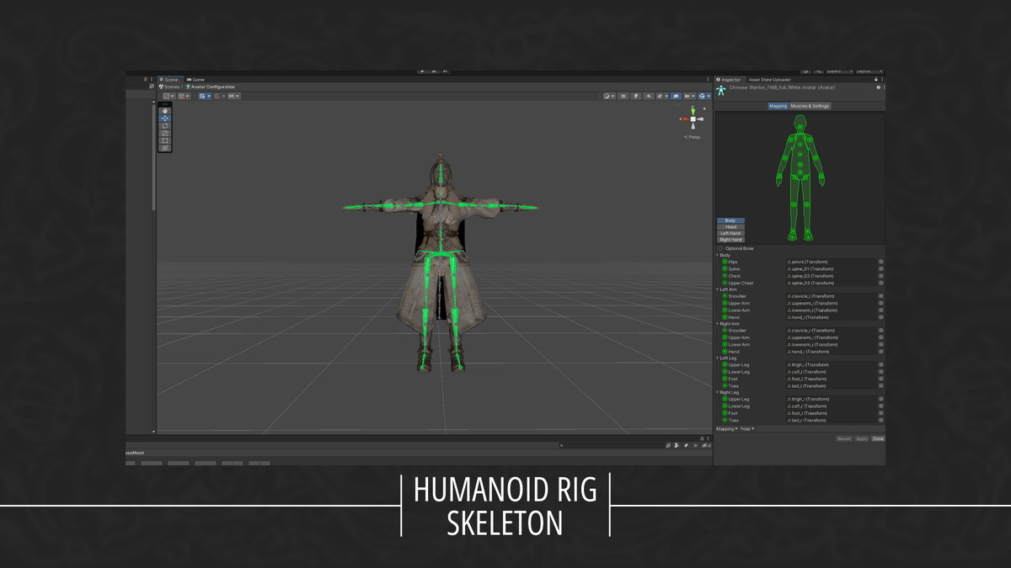Show the Left Hand bone mapping
The width and height of the screenshot is (1011, 568).
[x=730, y=233]
